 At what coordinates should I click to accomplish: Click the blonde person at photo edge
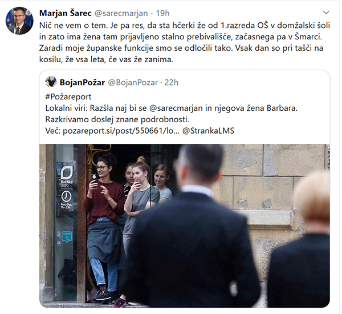[302, 239]
